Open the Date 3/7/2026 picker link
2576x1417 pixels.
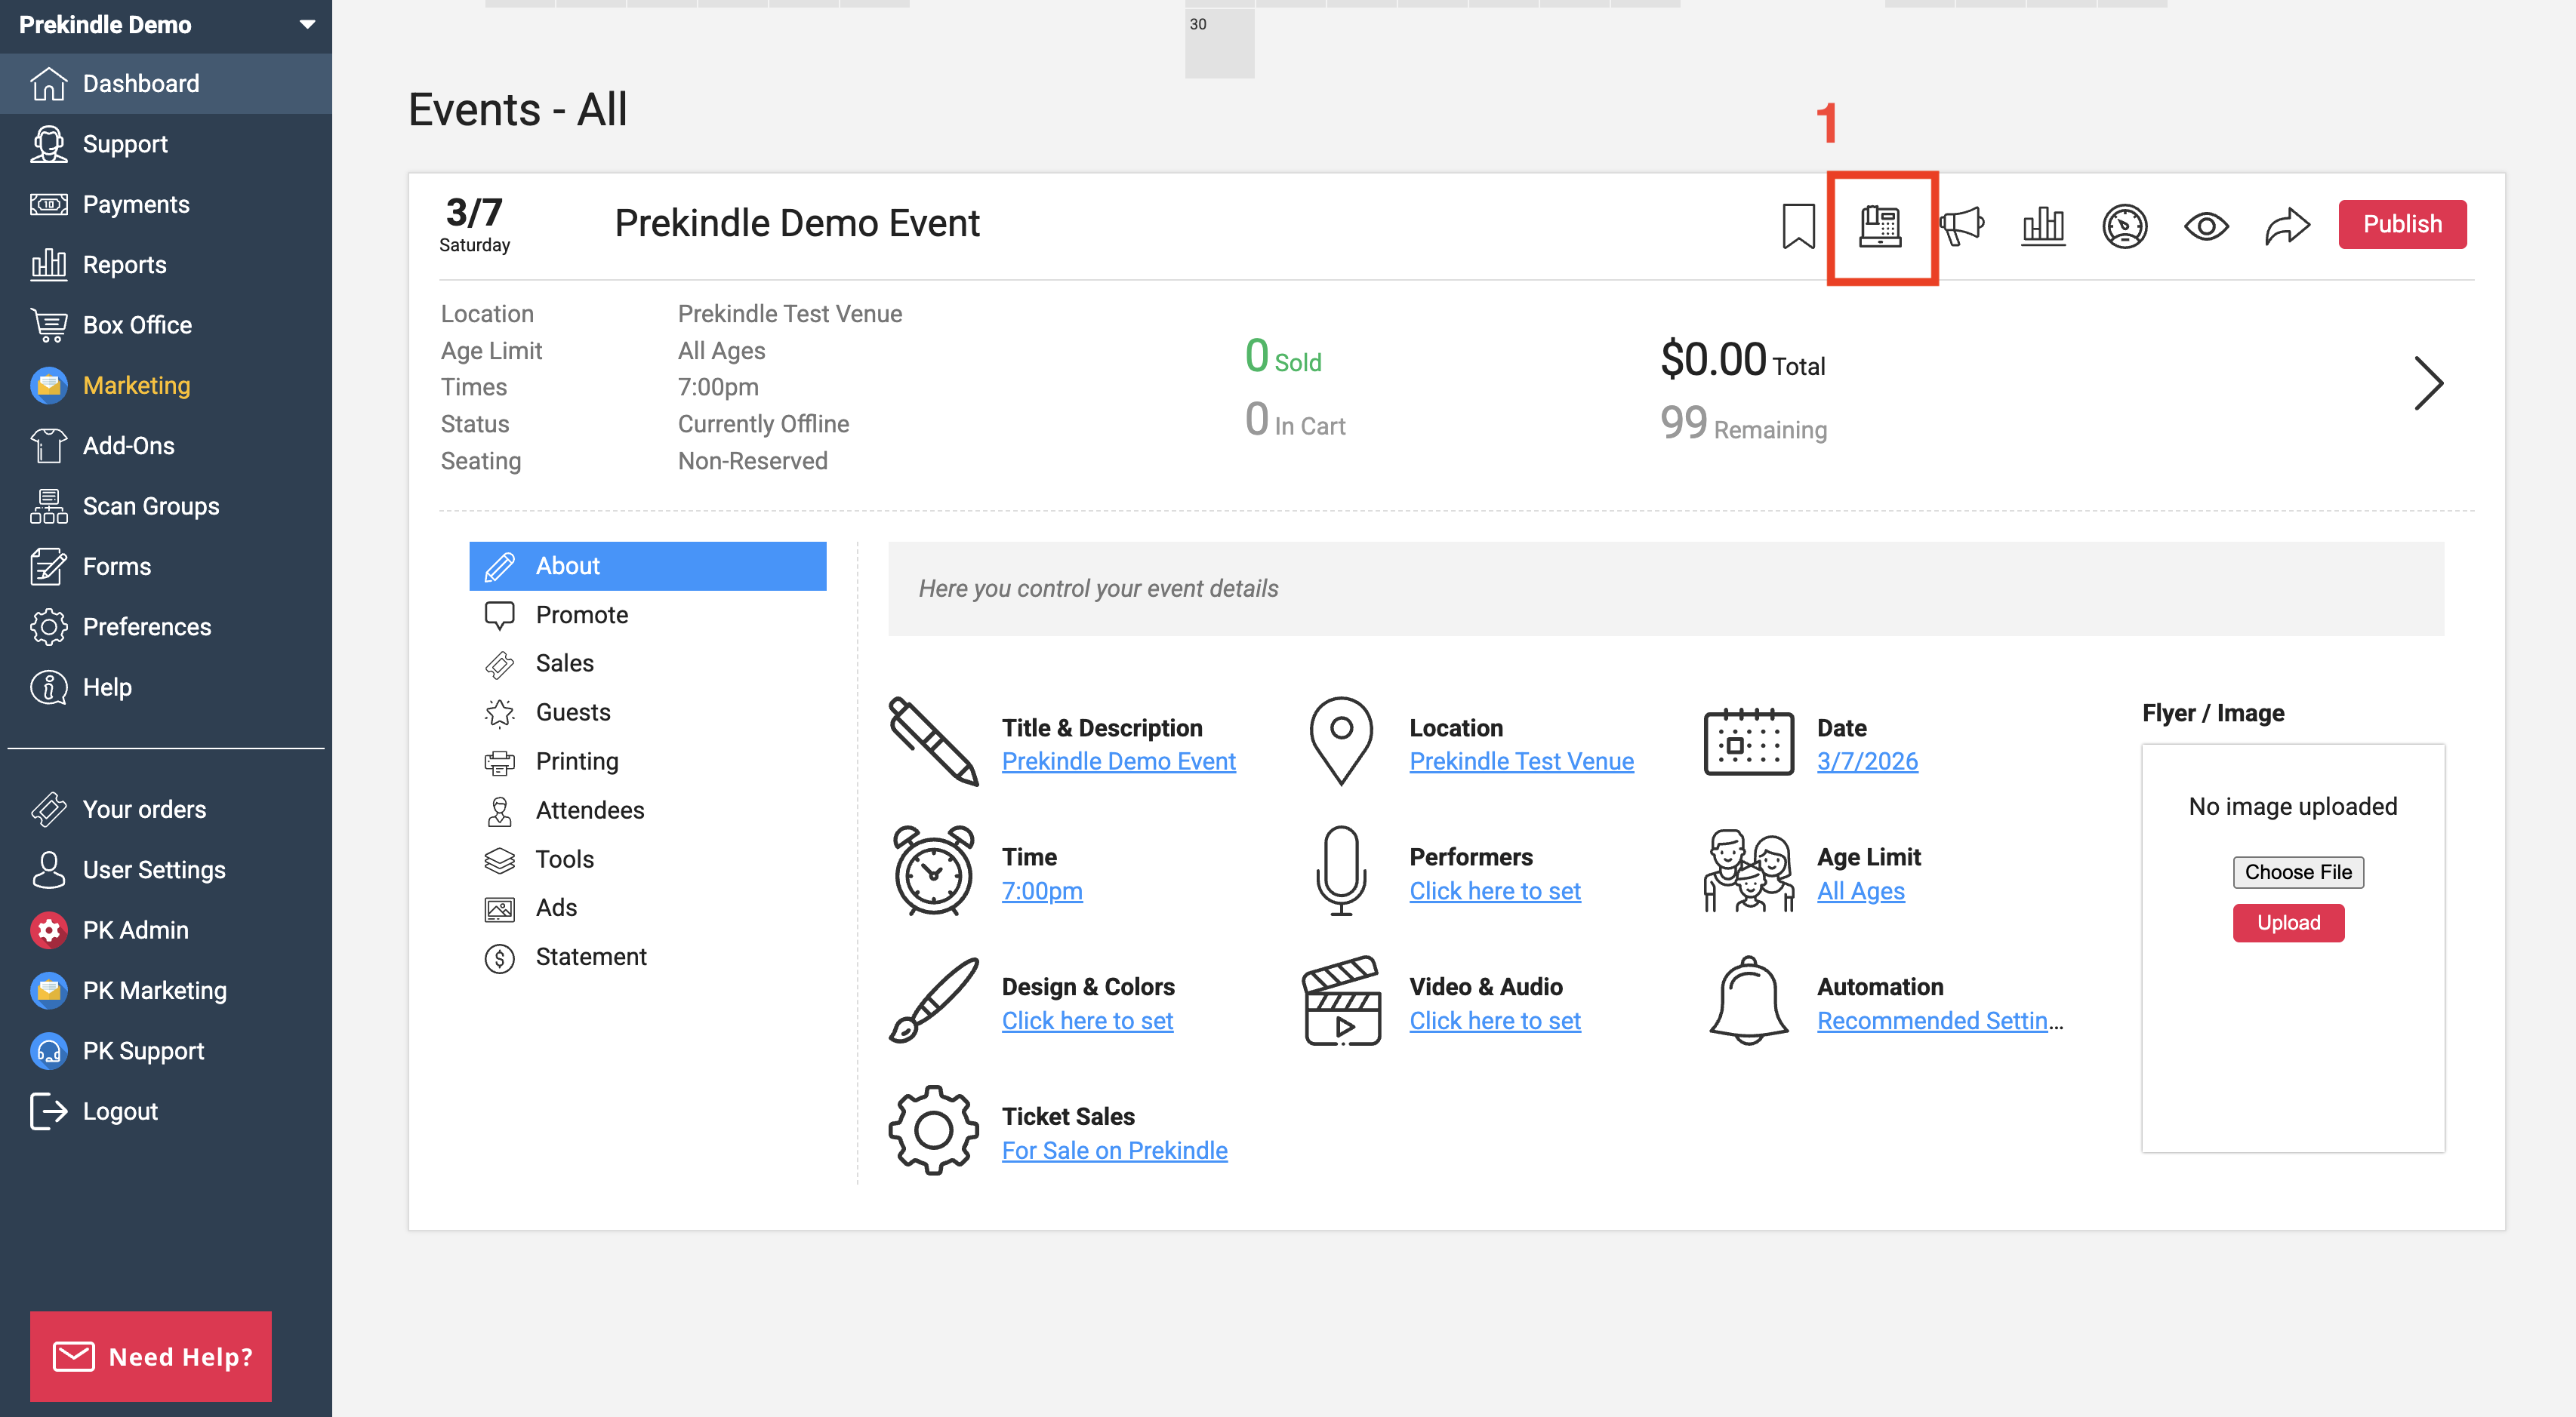(1867, 761)
